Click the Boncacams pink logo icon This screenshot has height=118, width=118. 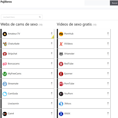pyautogui.click(x=5, y=64)
